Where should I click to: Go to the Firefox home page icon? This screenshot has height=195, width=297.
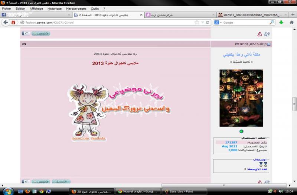291,22
